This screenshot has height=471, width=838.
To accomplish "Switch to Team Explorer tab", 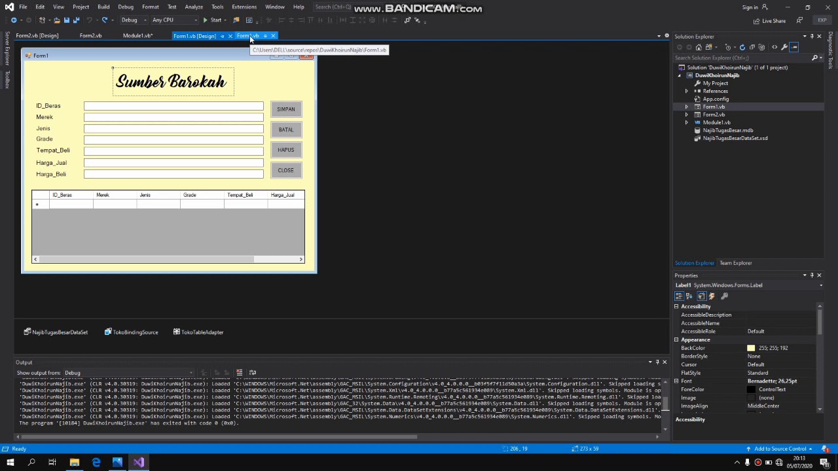I will (x=736, y=263).
